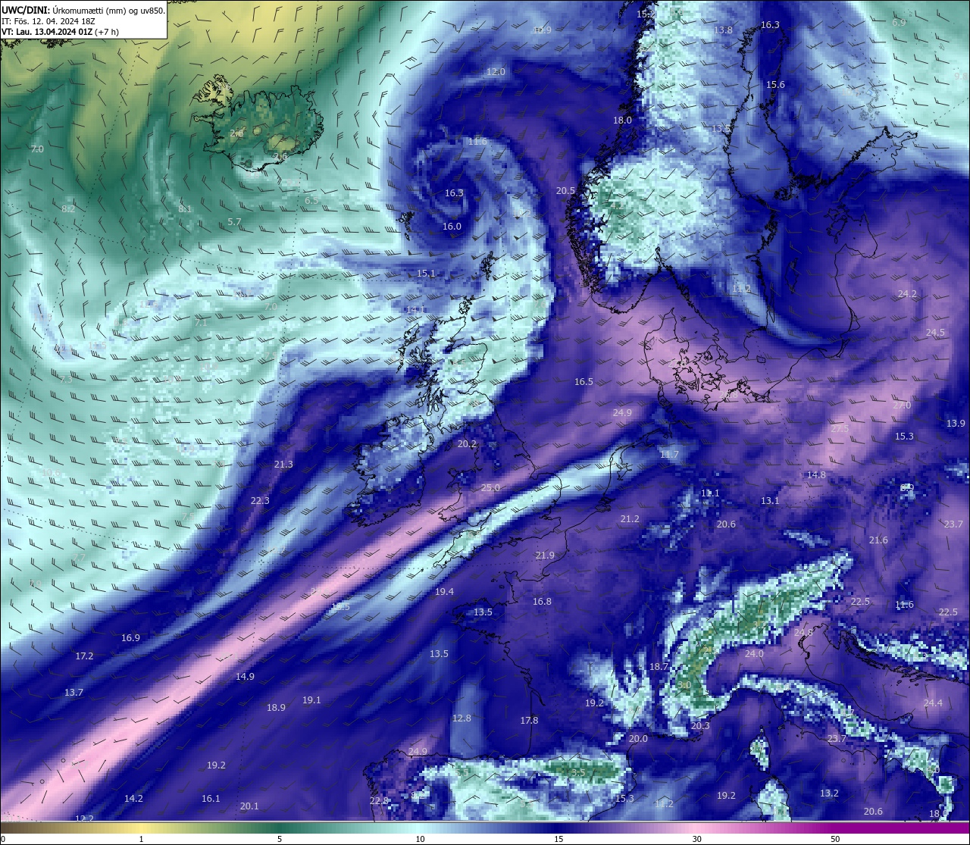
Task: Click the map value "24.0"
Action: [754, 654]
